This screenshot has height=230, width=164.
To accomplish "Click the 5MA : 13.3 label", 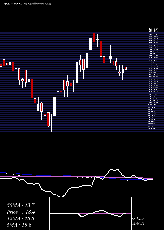I will [x=19, y=225].
